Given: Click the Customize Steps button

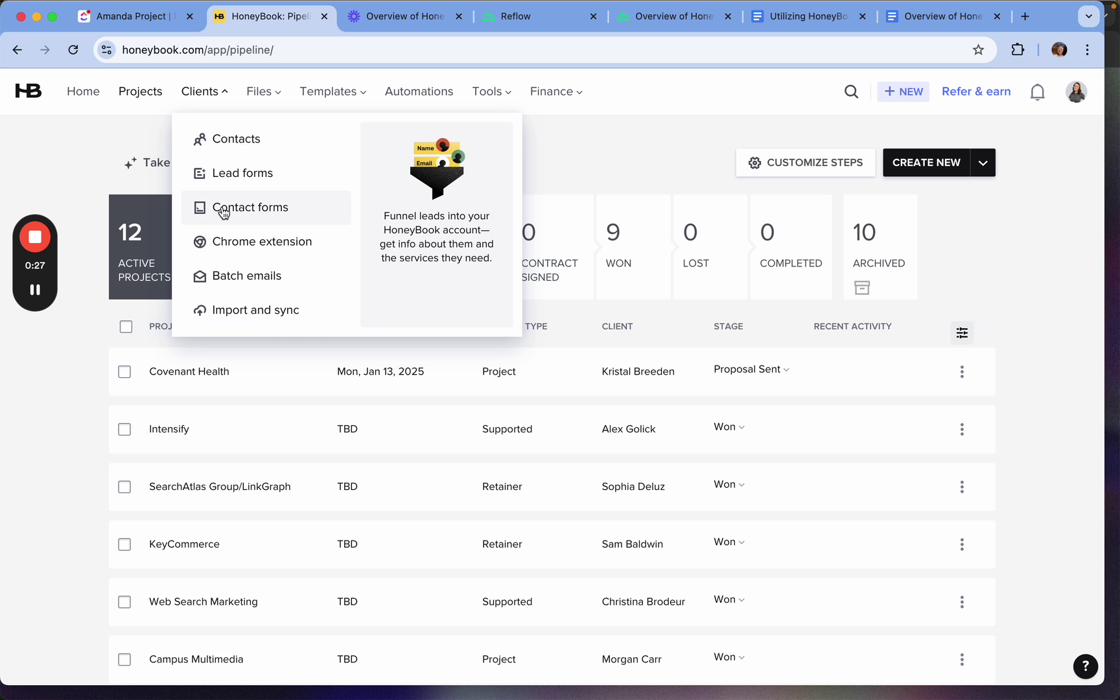Looking at the screenshot, I should point(806,163).
